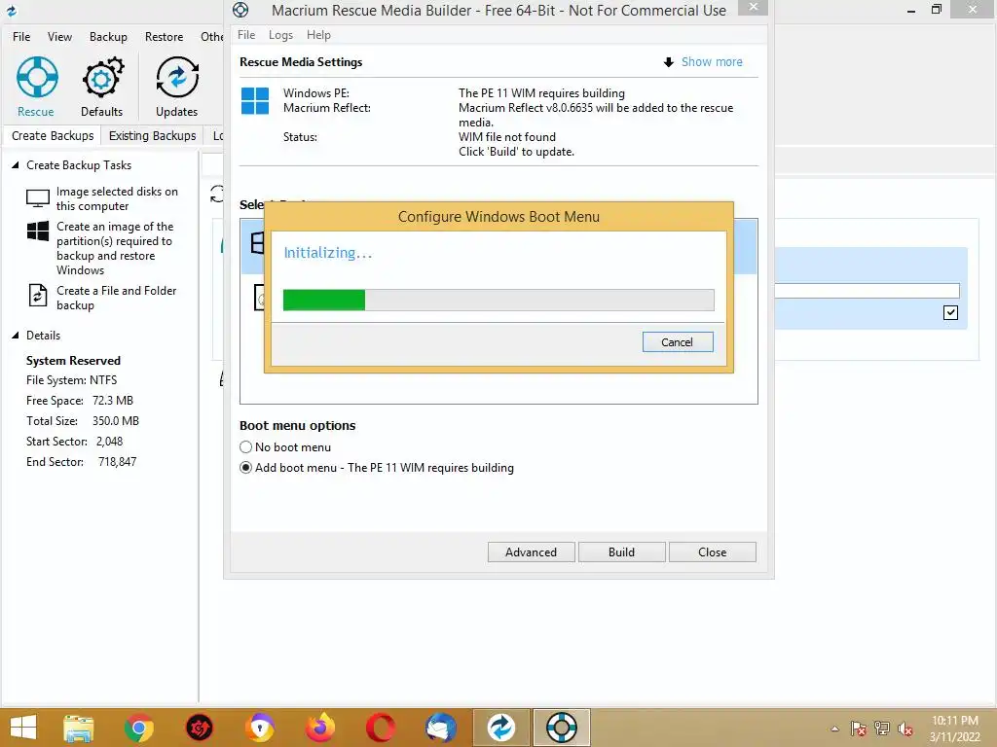Click File System: NTFS text
Image resolution: width=997 pixels, height=747 pixels.
tap(71, 380)
